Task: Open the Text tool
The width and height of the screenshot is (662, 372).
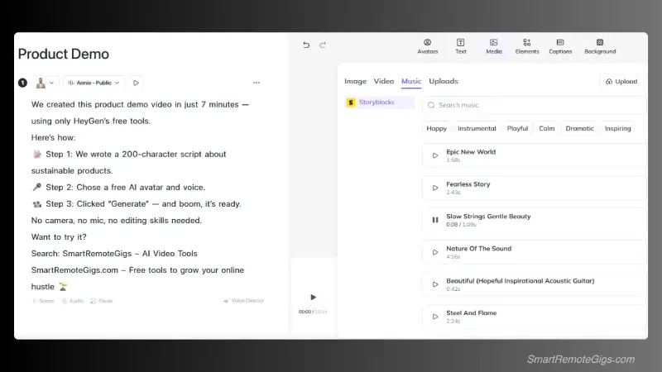Action: (x=461, y=46)
